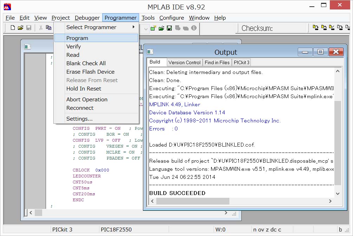Click the Save Workspace green disk icon
The image size is (353, 236).
point(169,28)
